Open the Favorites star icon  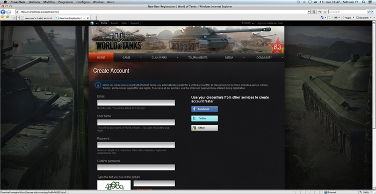2,17
